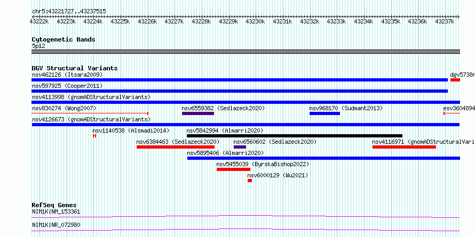475x237 pixels.
Task: Select the small purple bar under nsv6560602
Action: [240, 147]
